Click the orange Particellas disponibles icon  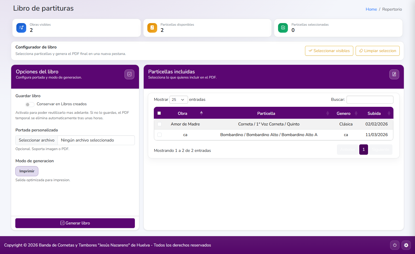click(152, 28)
